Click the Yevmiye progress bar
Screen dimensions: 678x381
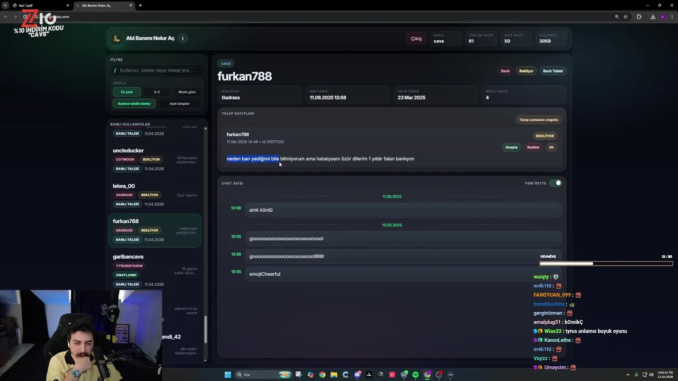point(605,264)
